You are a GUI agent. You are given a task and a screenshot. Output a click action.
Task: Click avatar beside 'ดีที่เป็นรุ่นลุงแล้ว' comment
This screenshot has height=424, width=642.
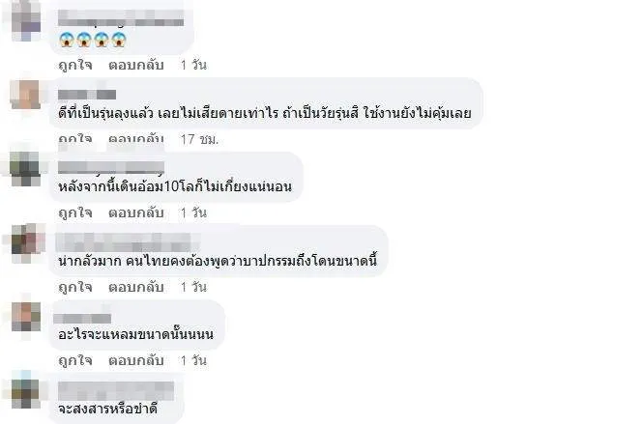coord(25,95)
